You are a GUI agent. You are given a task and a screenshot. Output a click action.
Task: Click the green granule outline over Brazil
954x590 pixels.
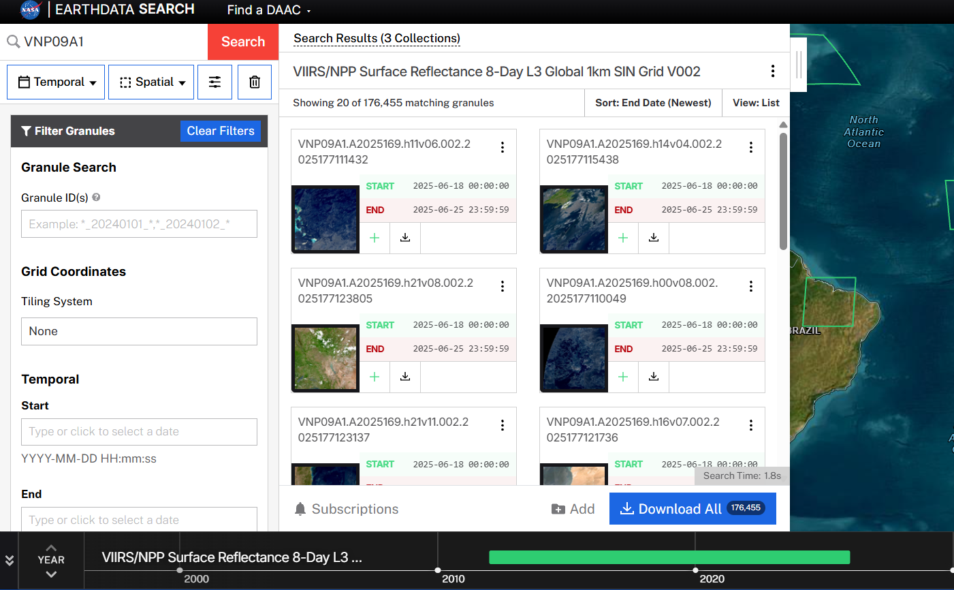pyautogui.click(x=829, y=301)
